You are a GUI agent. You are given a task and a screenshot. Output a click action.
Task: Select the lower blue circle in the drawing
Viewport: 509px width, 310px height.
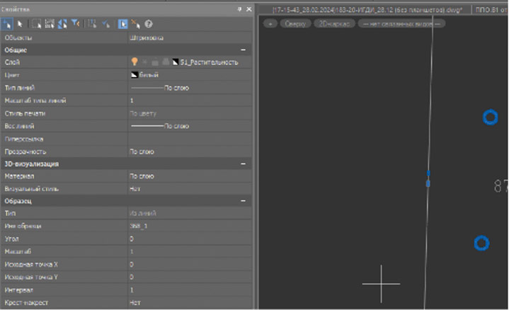(481, 243)
